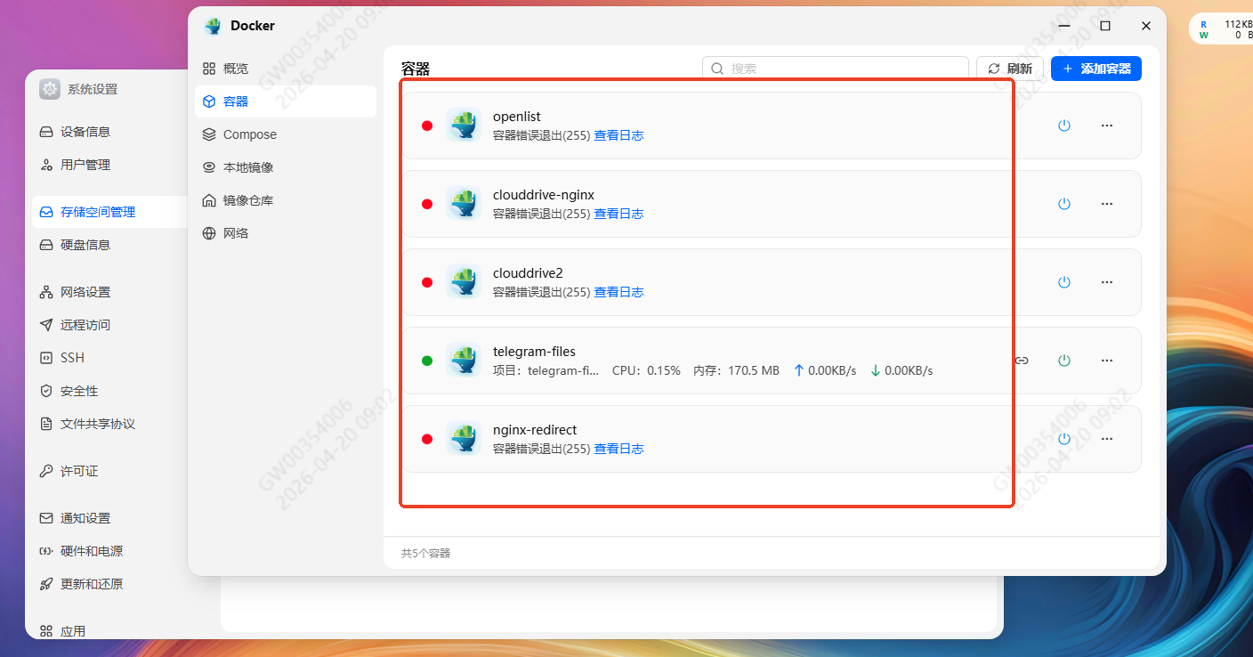Click the clouddrive2 container name
This screenshot has height=657, width=1253.
pyautogui.click(x=529, y=273)
